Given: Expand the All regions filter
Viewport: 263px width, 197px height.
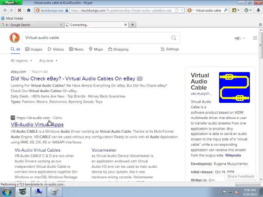Looking at the screenshot, I should [21, 61].
